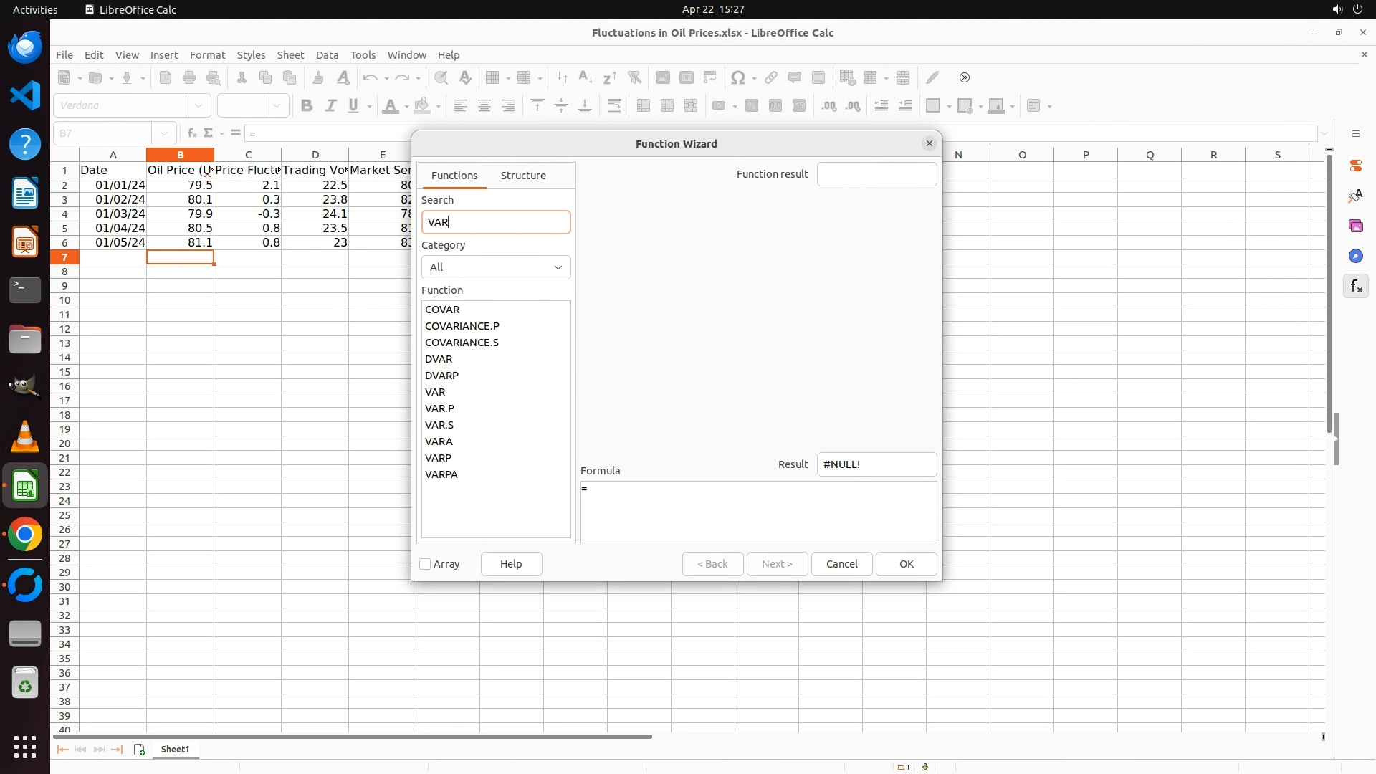Open the sidebar settings menu button
Viewport: 1376px width, 774px height.
click(x=1355, y=134)
